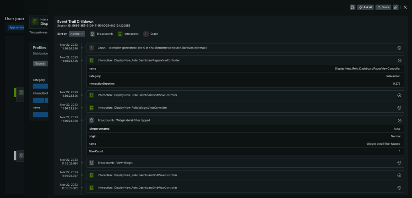Copy permalink using the link icon

point(396,7)
